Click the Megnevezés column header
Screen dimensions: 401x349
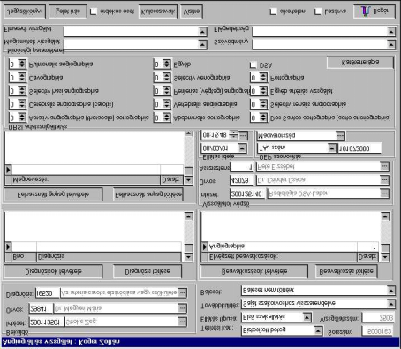[x=86, y=179]
